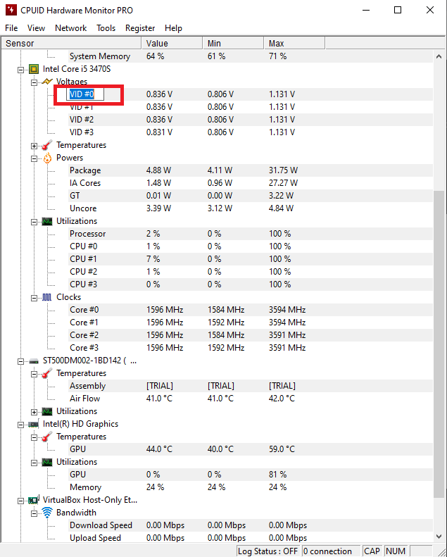Select the Package power row
Screen dimensions: 447x557
pos(251,170)
